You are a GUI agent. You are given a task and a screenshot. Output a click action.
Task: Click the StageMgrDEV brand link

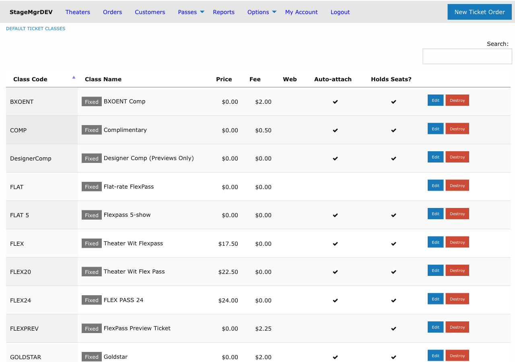pyautogui.click(x=31, y=12)
